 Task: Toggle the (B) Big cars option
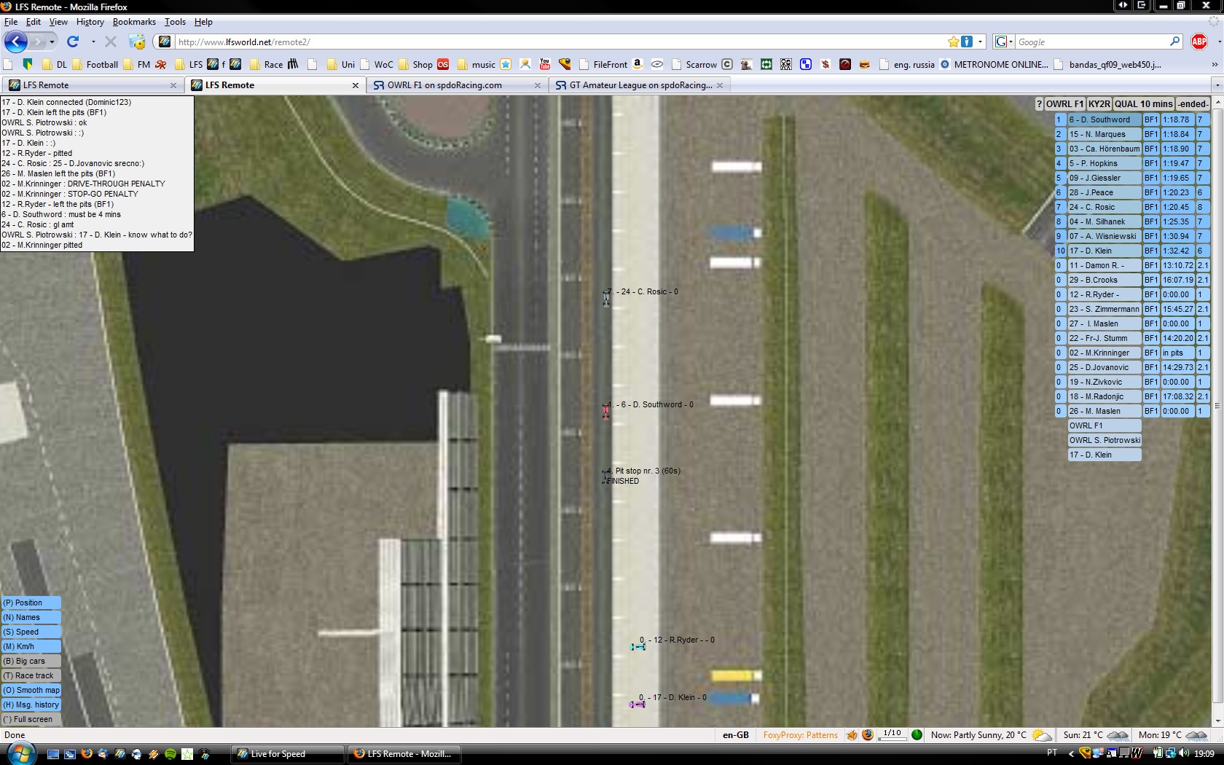click(x=31, y=661)
